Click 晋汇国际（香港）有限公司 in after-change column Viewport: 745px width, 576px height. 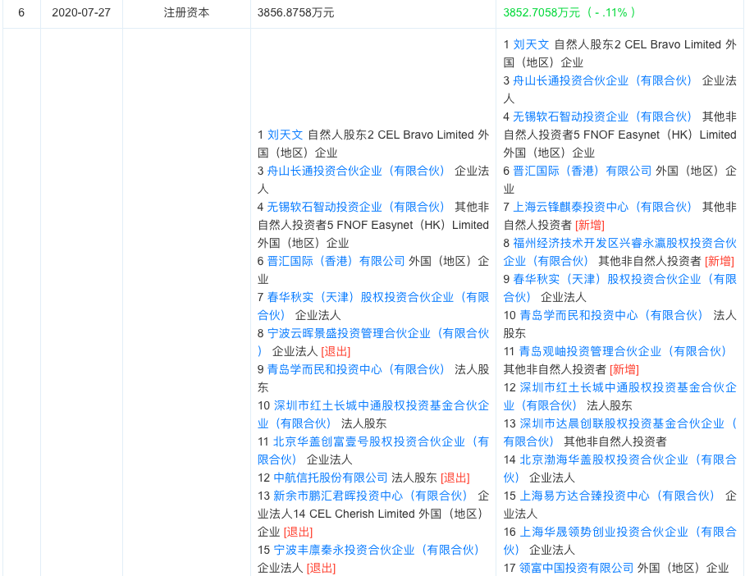click(583, 171)
